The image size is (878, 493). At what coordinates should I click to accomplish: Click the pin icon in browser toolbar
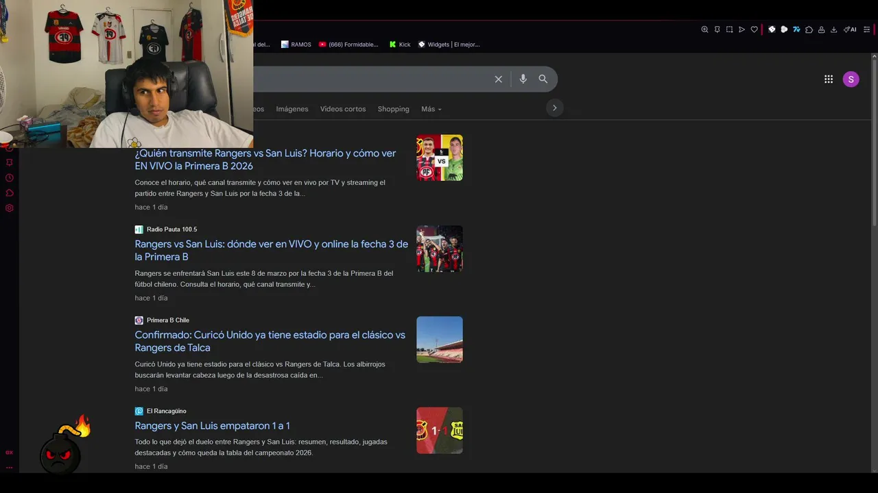click(x=717, y=29)
